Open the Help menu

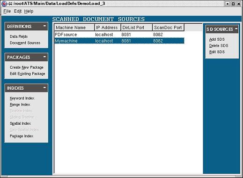coord(29,11)
